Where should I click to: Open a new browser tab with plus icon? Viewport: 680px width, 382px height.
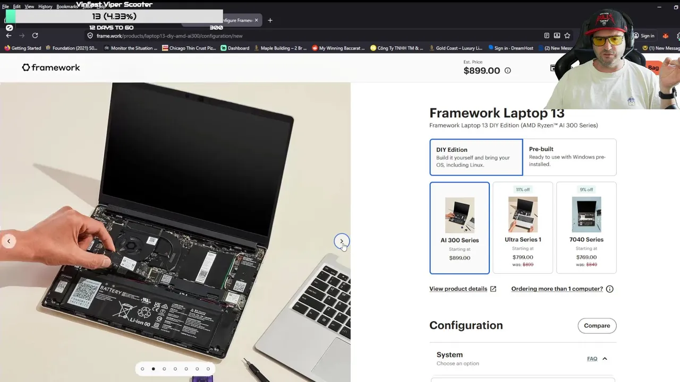click(270, 20)
